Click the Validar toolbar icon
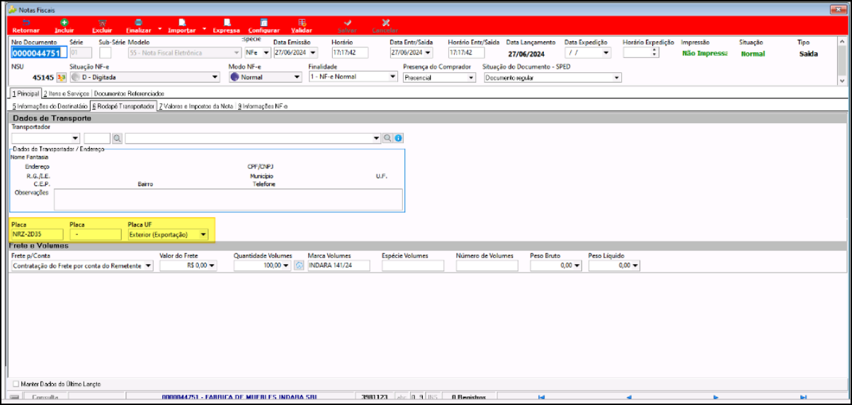This screenshot has width=852, height=405. point(302,23)
